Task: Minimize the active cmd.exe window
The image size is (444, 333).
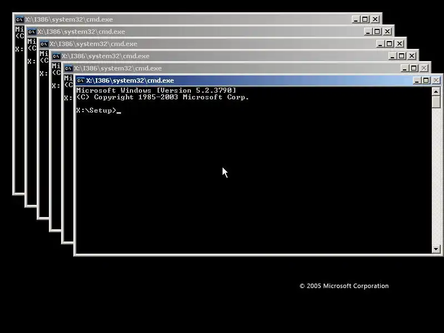Action: pyautogui.click(x=417, y=80)
